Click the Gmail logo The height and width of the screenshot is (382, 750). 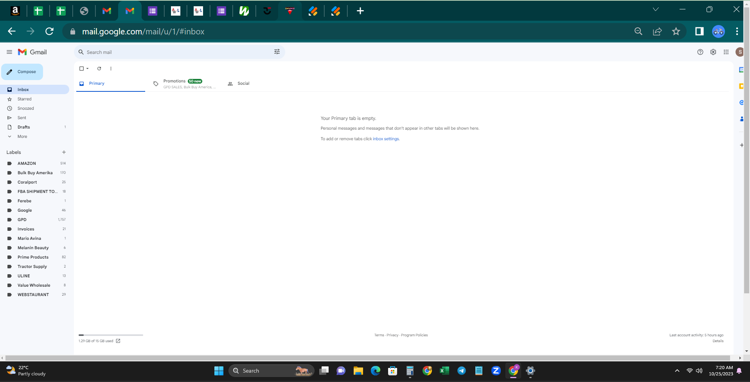point(32,52)
